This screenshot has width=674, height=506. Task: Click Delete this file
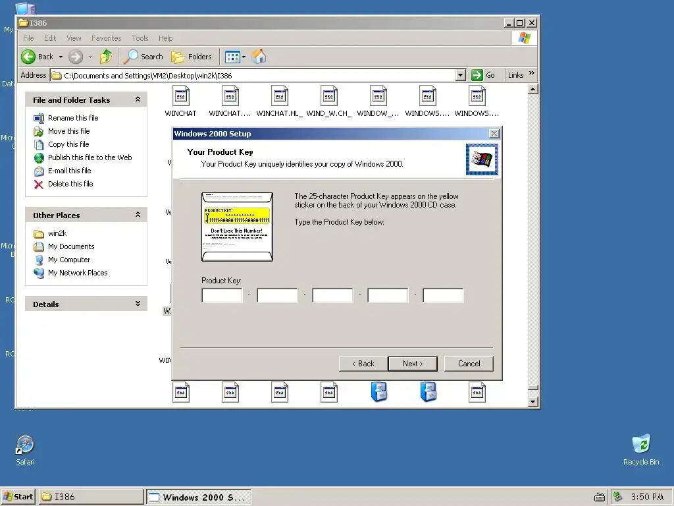coord(70,184)
